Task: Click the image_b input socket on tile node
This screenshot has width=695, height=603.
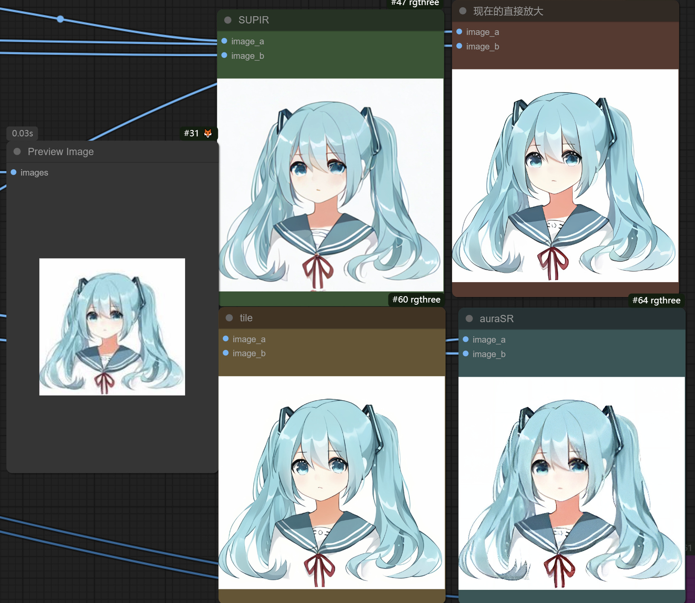Action: 226,353
